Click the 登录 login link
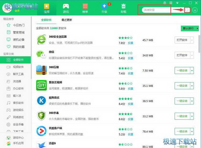The width and height of the screenshot is (201, 148). pyautogui.click(x=17, y=11)
